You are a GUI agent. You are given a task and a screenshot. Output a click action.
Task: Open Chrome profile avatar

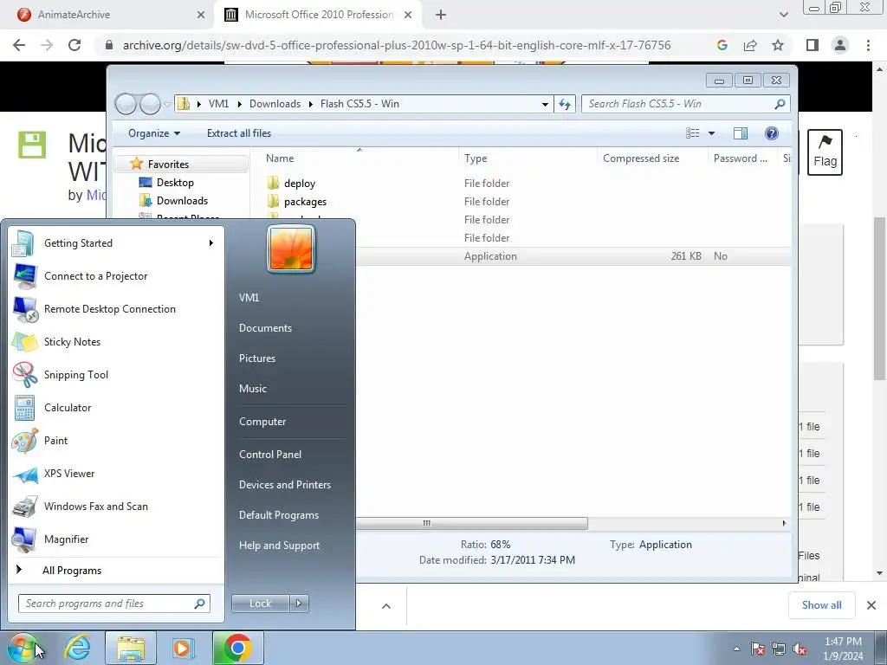pyautogui.click(x=840, y=45)
